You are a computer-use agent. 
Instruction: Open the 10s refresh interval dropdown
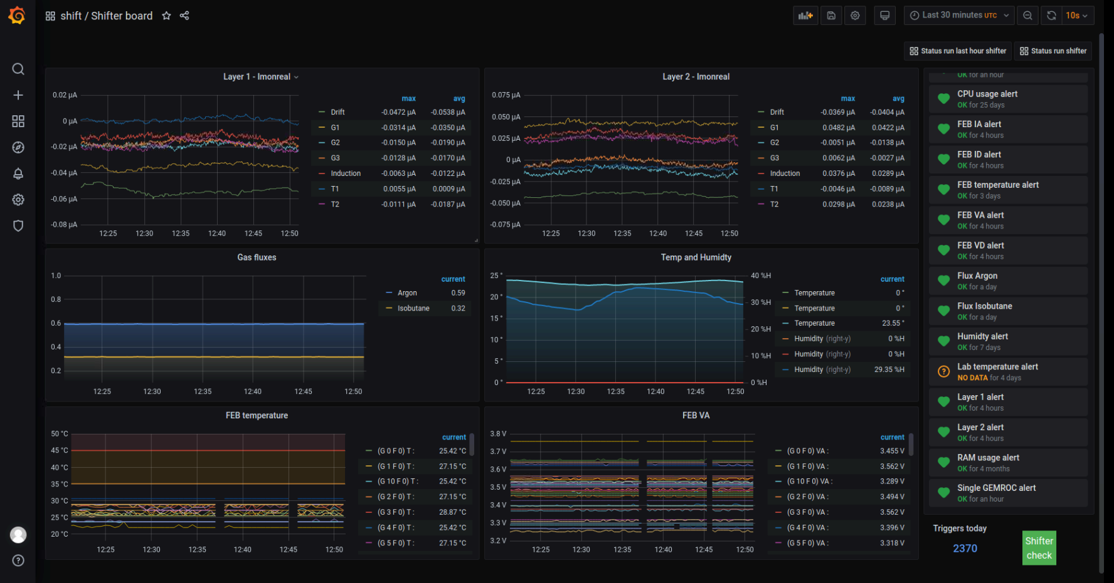(x=1078, y=16)
